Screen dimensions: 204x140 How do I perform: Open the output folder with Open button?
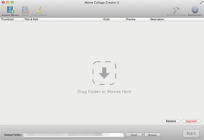pyautogui.click(x=134, y=135)
